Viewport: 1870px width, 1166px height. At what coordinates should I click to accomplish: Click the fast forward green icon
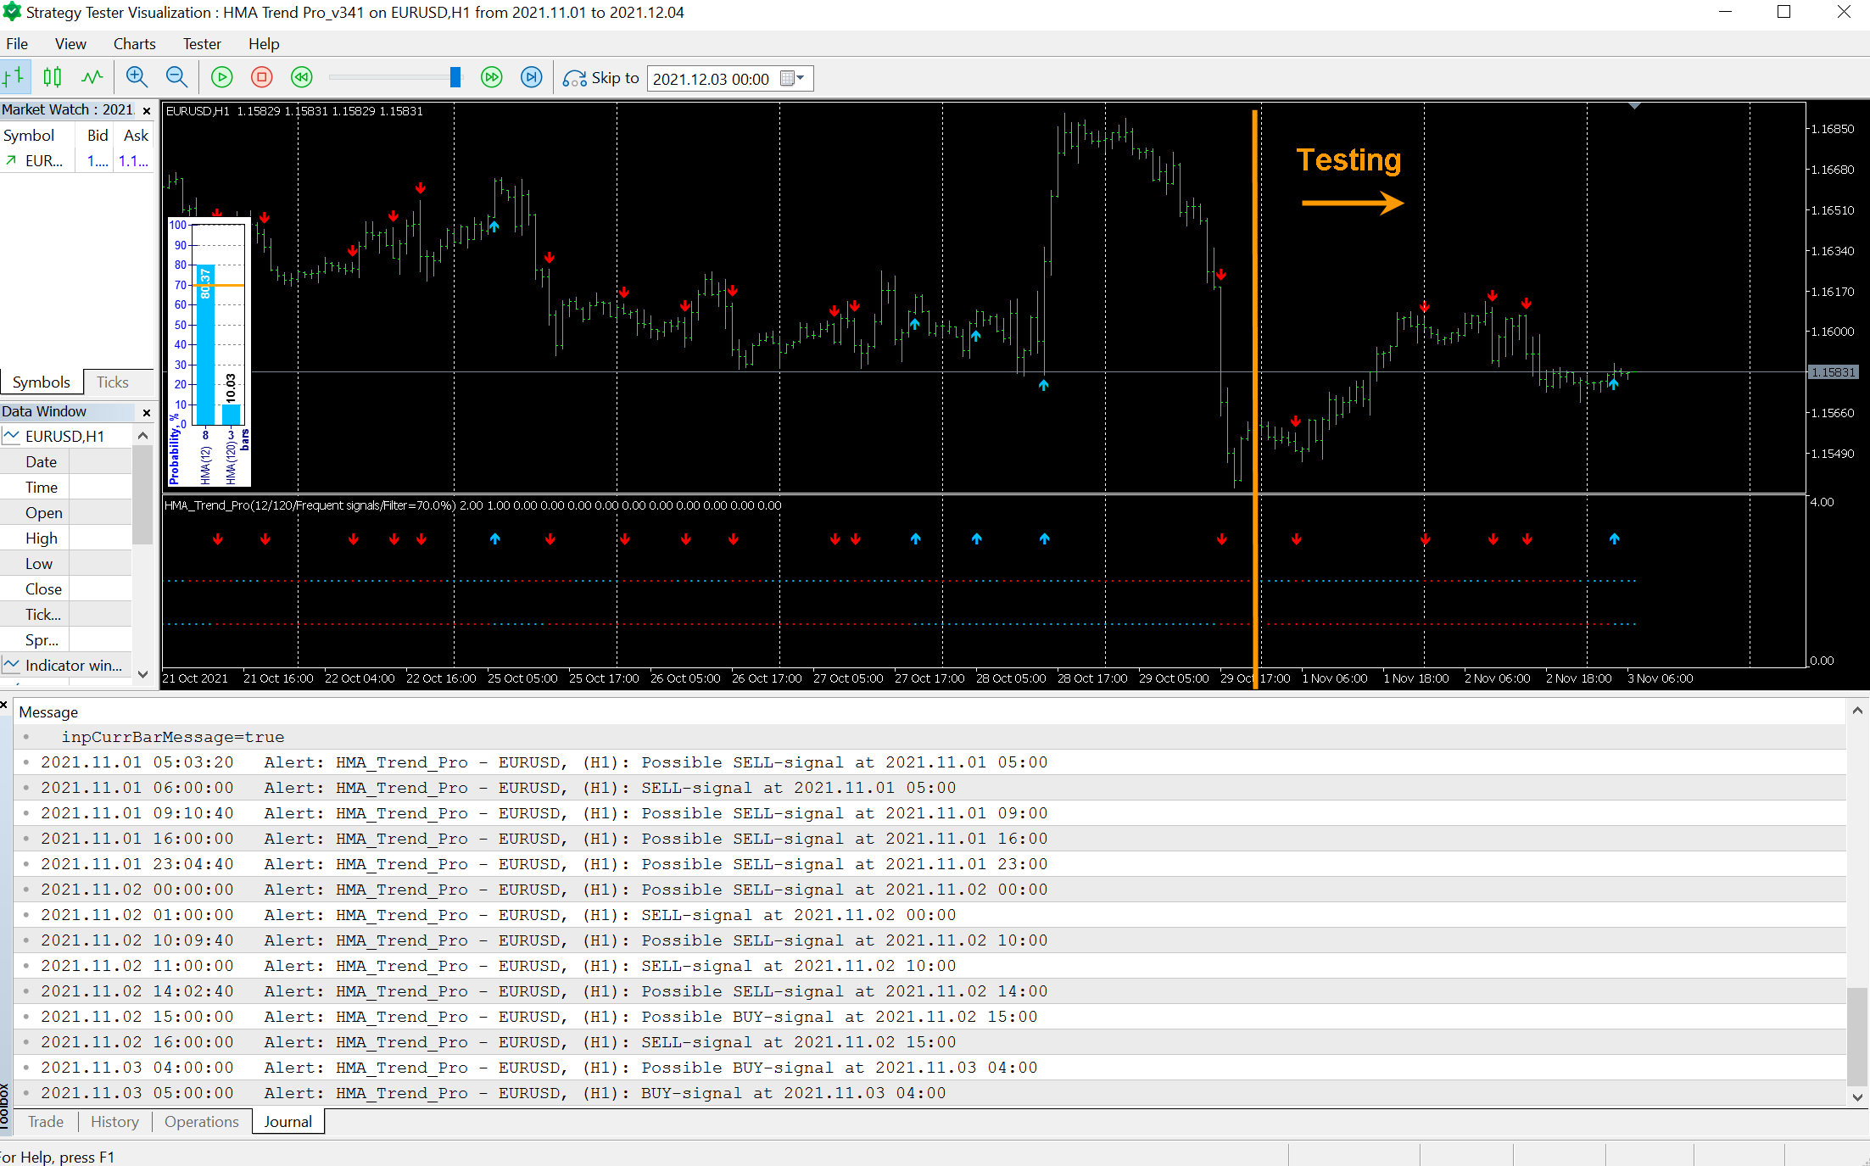491,78
